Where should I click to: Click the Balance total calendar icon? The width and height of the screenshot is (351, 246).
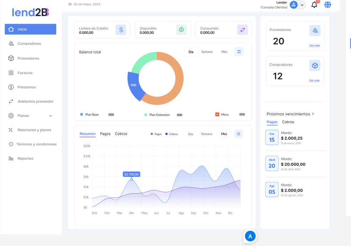click(x=239, y=52)
